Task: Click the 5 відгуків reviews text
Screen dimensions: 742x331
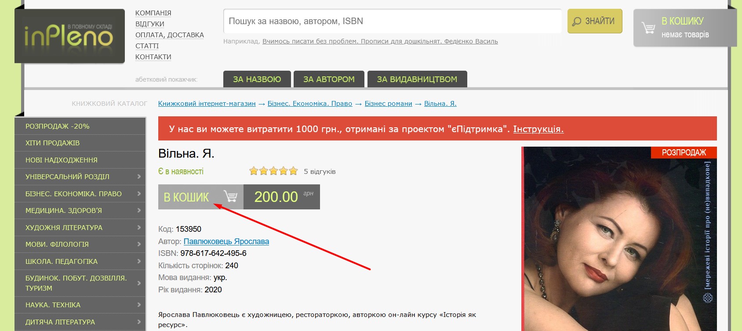Action: [320, 172]
